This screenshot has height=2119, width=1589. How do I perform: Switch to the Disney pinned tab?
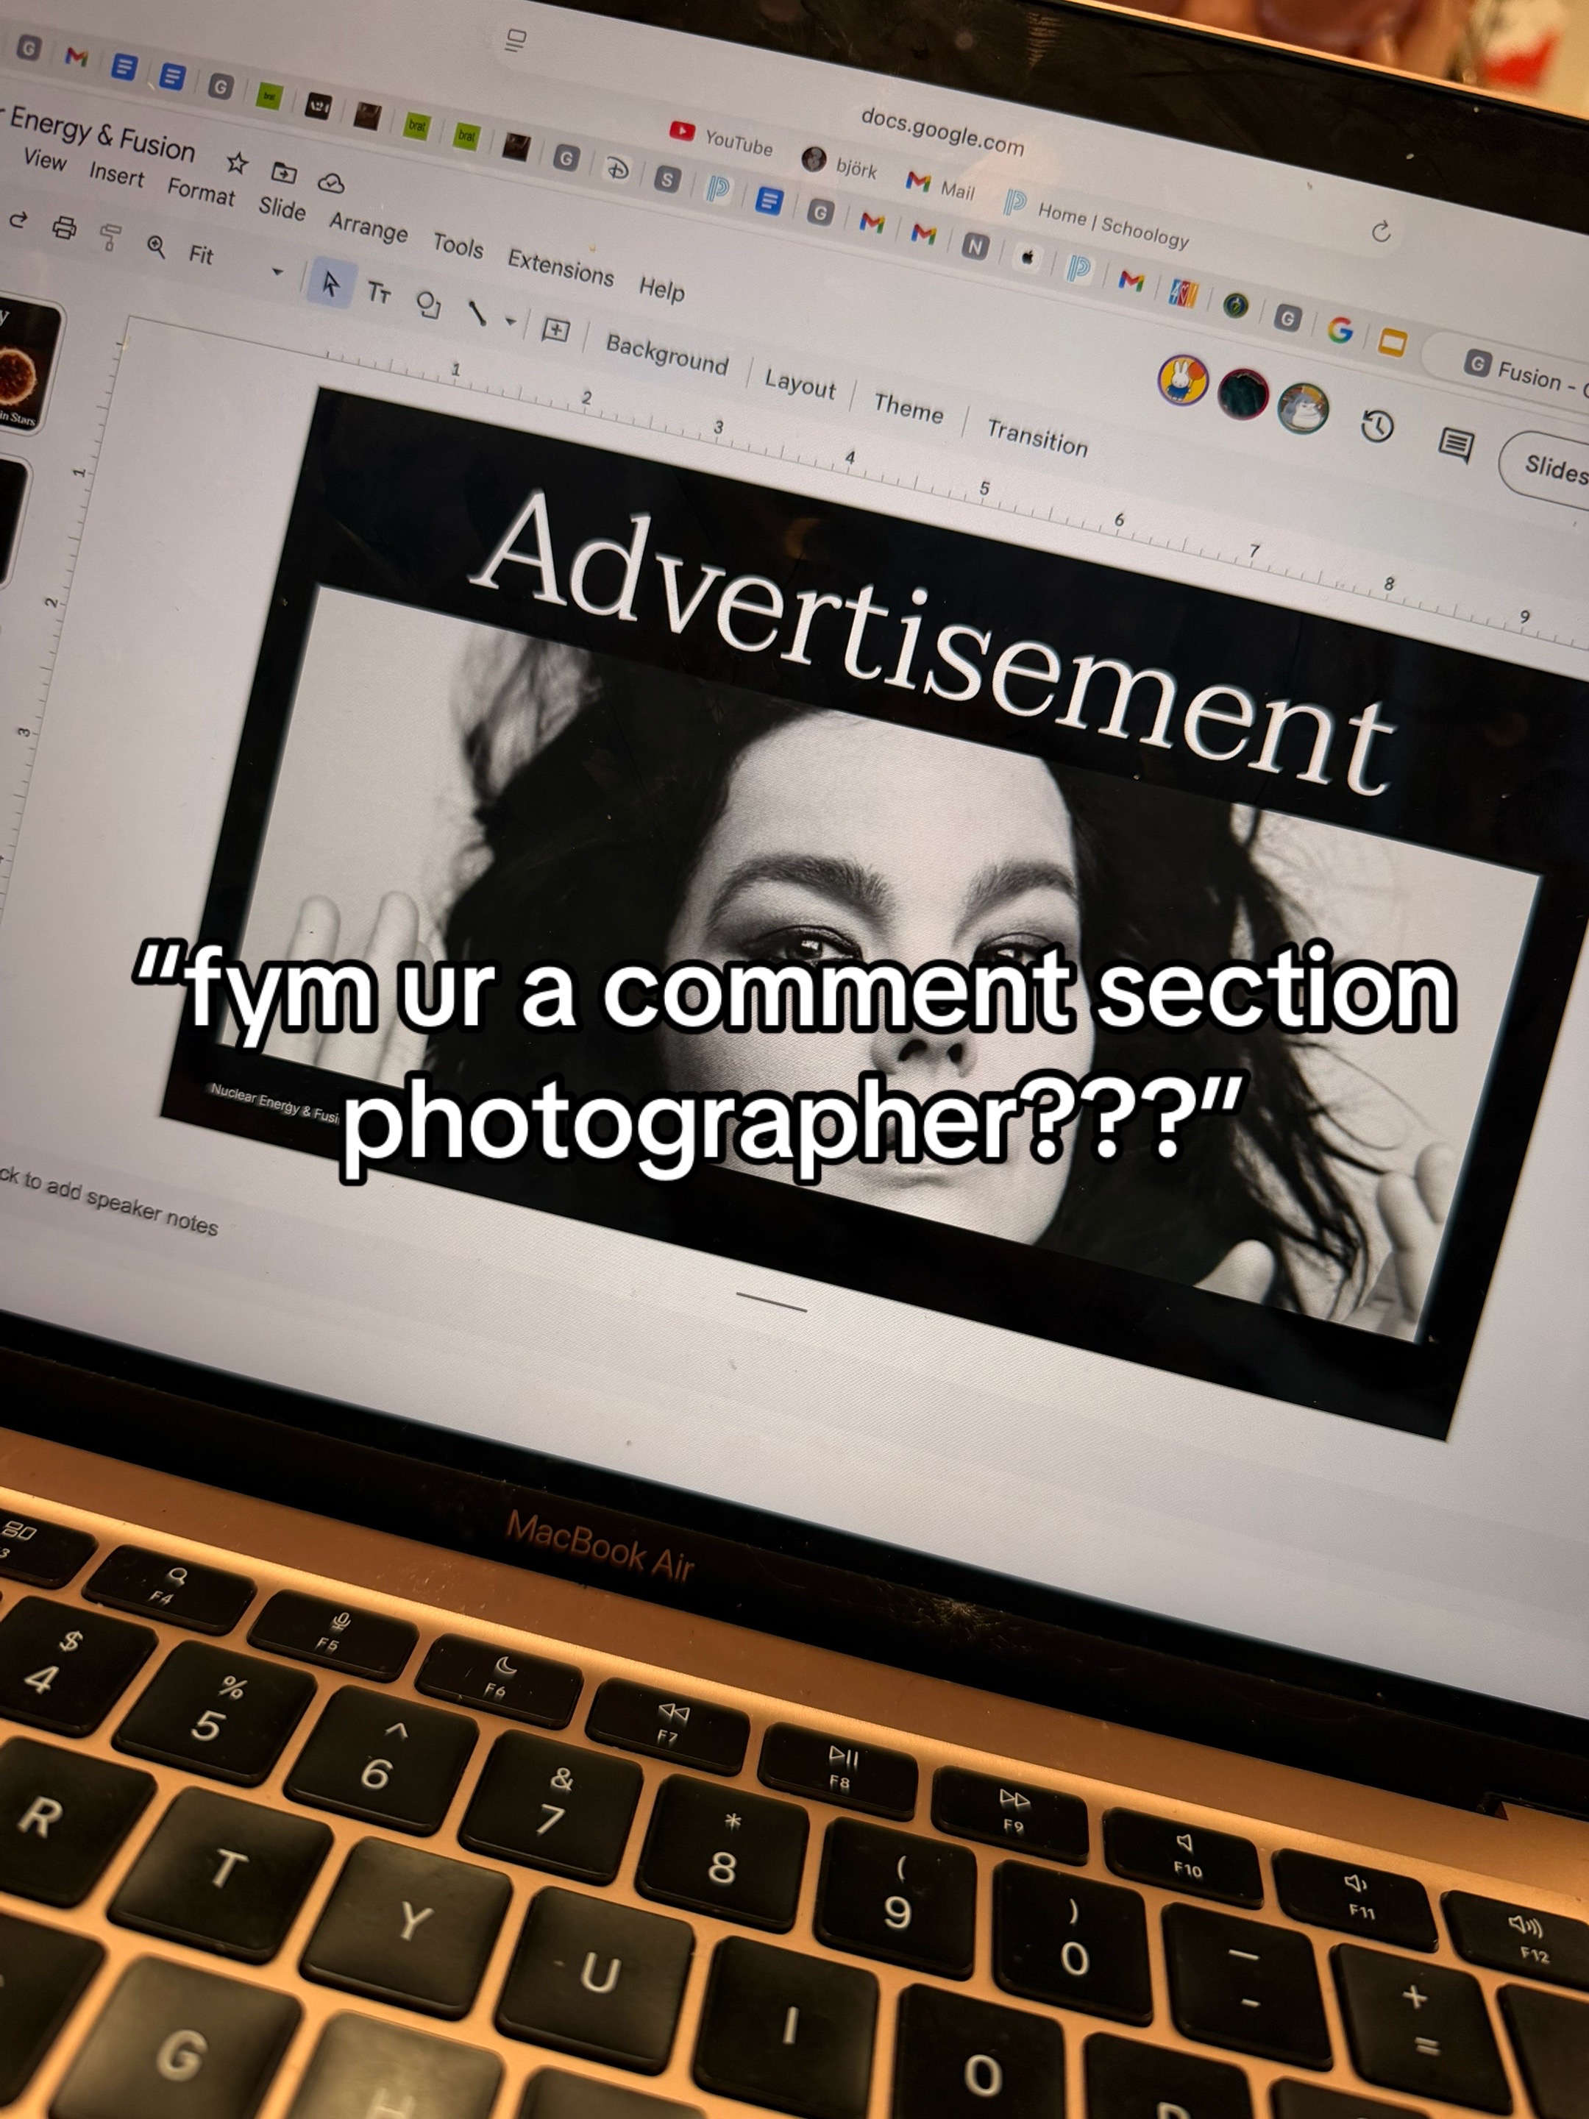point(616,168)
